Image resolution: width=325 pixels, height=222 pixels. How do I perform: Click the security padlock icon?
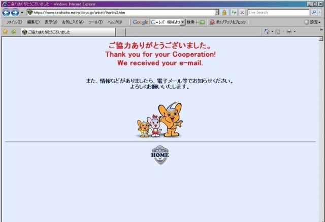click(x=224, y=12)
